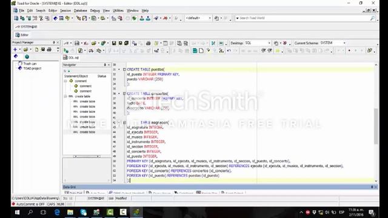
Task: Click the blank page icon in editor toolbar
Action: click(201, 51)
